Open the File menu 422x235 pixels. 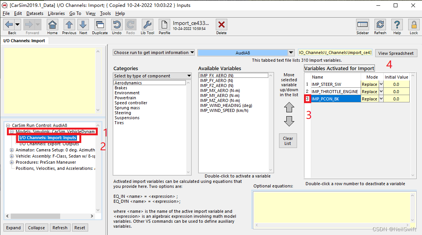click(6, 13)
